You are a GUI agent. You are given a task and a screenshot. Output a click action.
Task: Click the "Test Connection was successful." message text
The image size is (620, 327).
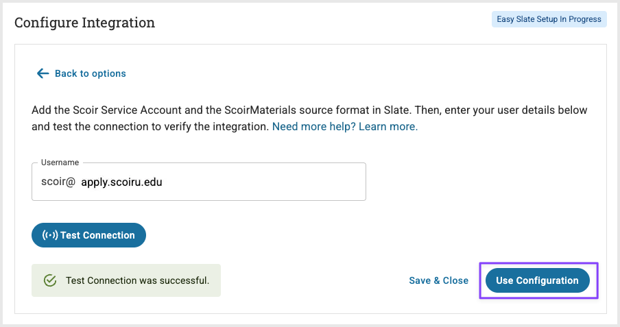pyautogui.click(x=137, y=280)
